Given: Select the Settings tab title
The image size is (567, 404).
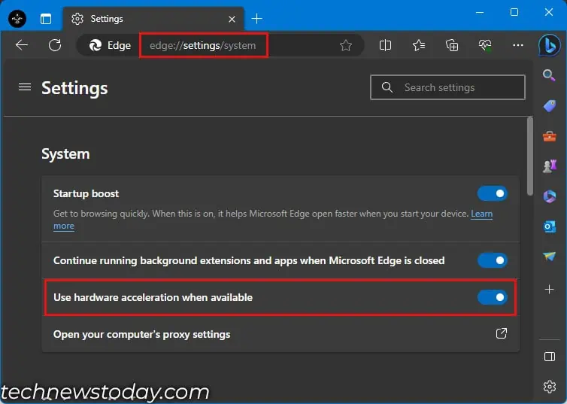Looking at the screenshot, I should [107, 19].
